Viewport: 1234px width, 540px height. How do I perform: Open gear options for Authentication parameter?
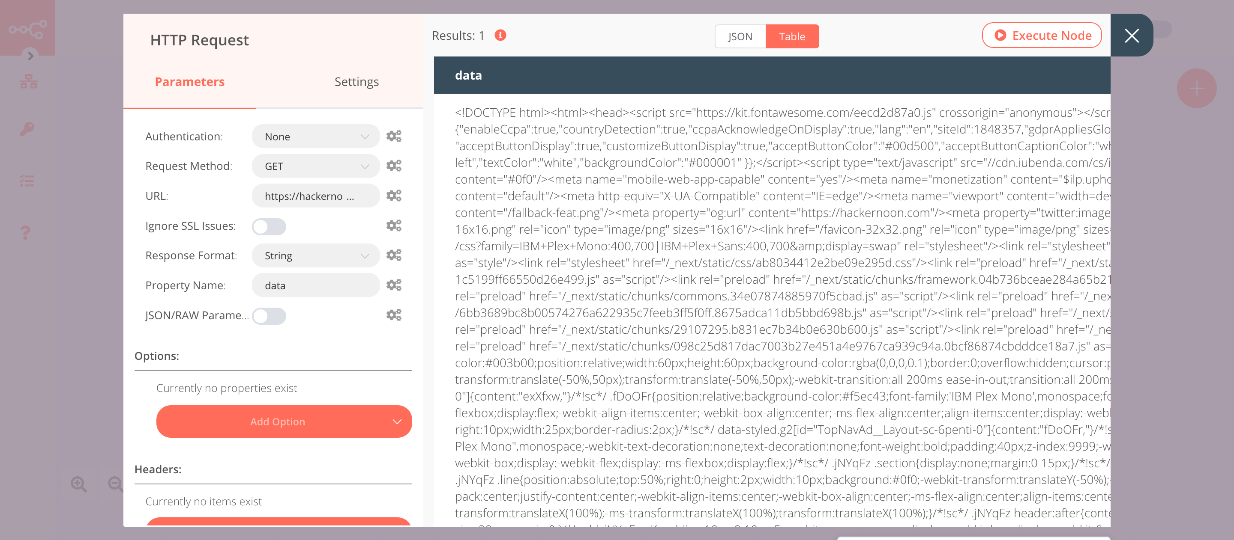pyautogui.click(x=394, y=136)
